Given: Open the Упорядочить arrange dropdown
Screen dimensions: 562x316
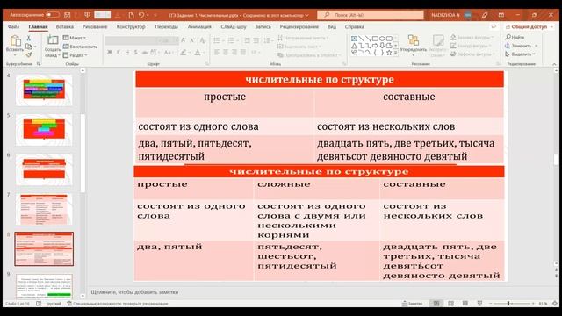Looking at the screenshot, I should (414, 44).
